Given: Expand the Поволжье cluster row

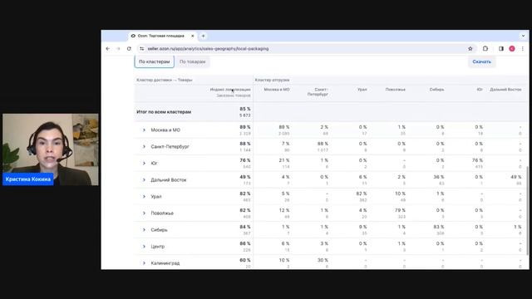Looking at the screenshot, I should (x=144, y=213).
